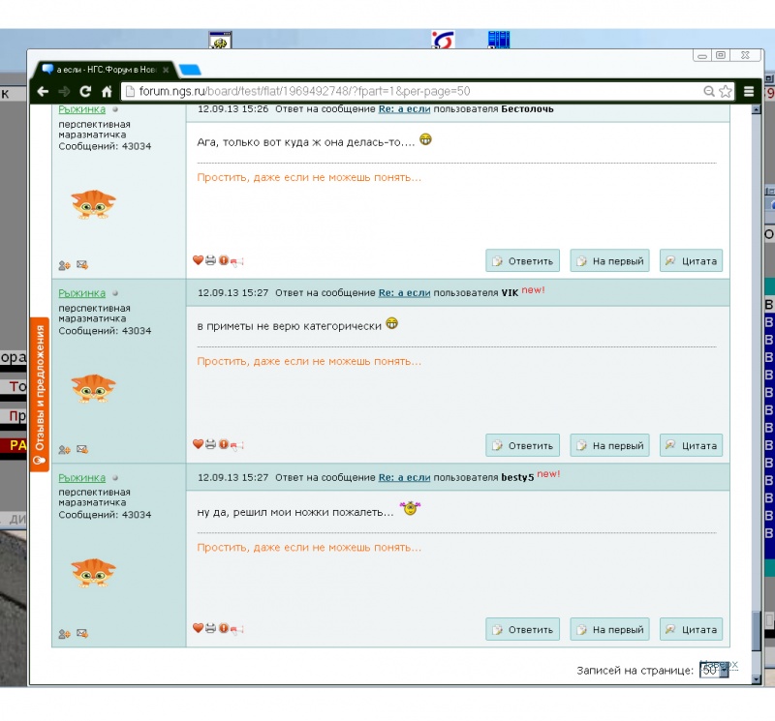The width and height of the screenshot is (775, 721).
Task: Add Рыжинка as friend from the Бестолочь reply post
Action: click(x=64, y=265)
